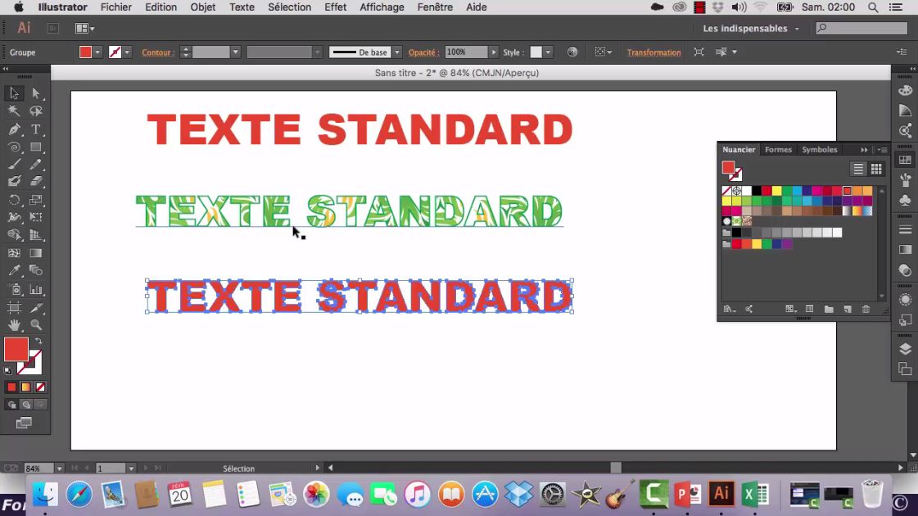Open the Les indispensables workspace dropdown

[x=749, y=28]
